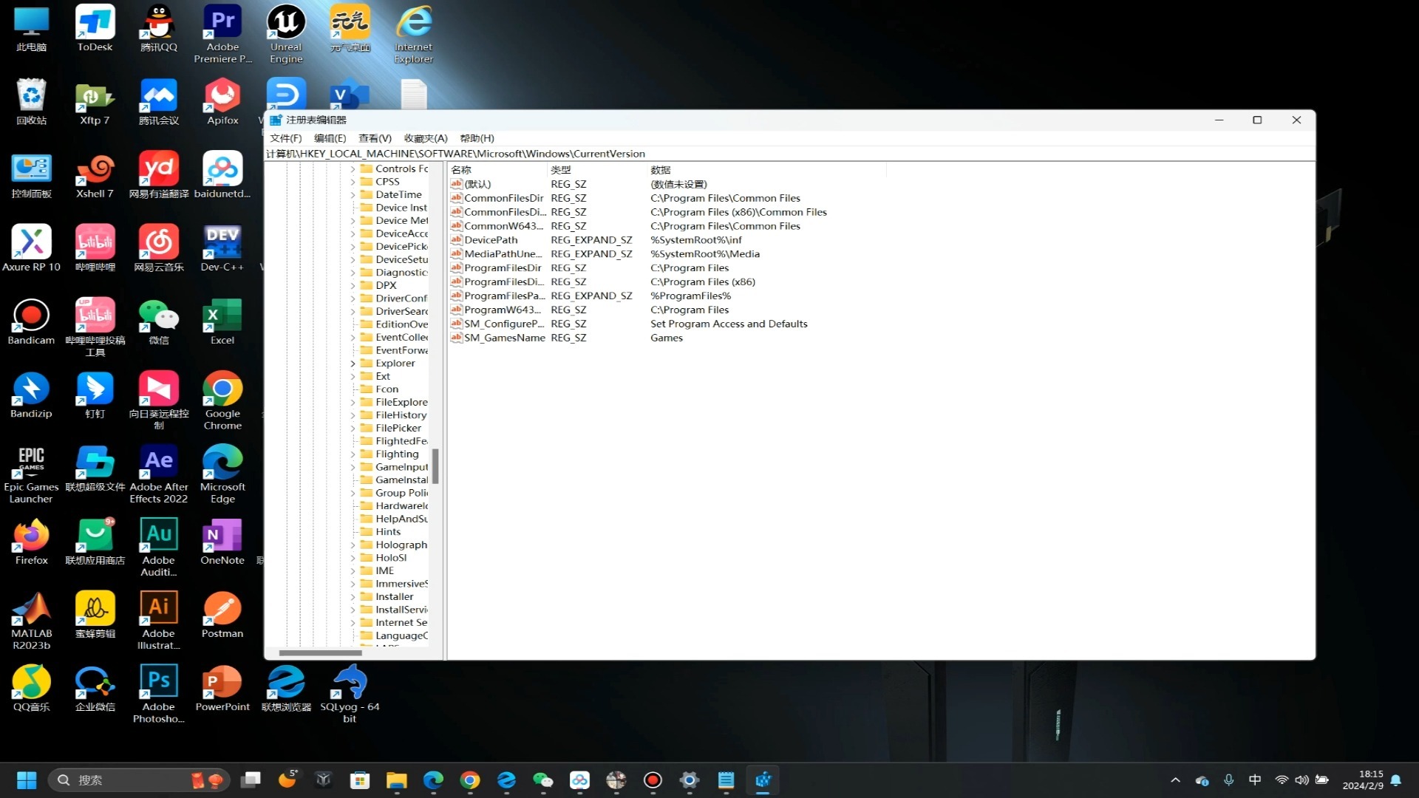Expand the Explorer registry key
The width and height of the screenshot is (1419, 798).
pos(353,364)
